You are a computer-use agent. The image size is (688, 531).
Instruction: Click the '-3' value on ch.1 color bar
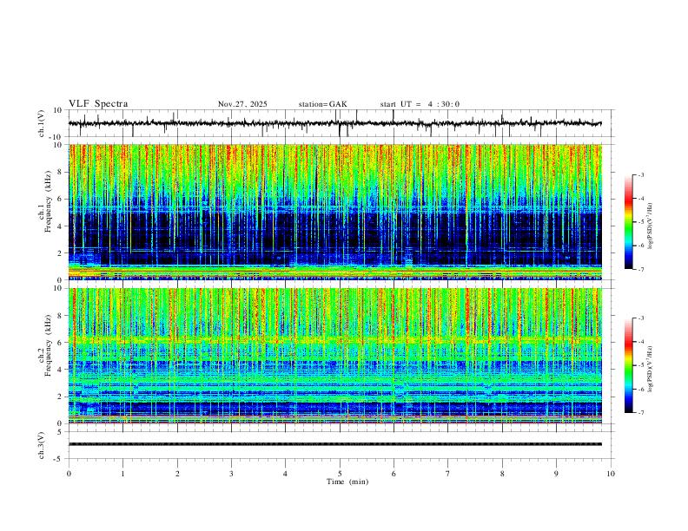point(640,174)
